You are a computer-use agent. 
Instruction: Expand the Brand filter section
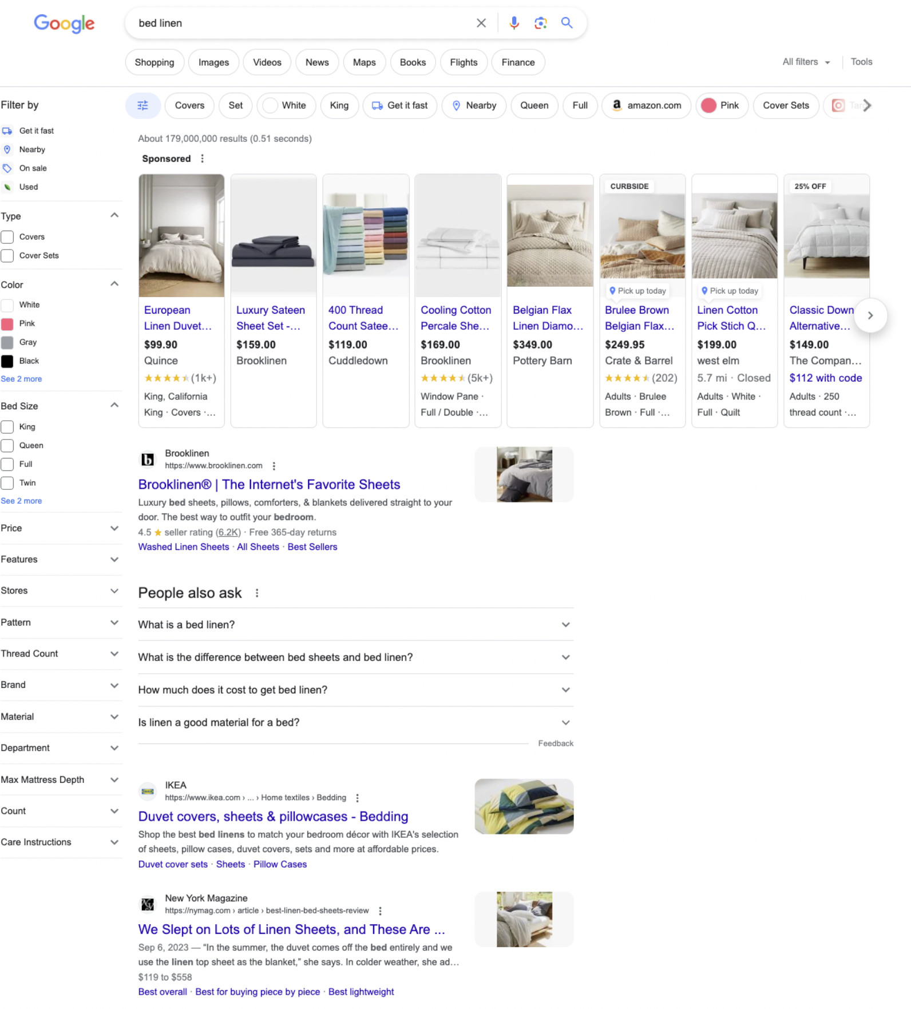click(61, 685)
